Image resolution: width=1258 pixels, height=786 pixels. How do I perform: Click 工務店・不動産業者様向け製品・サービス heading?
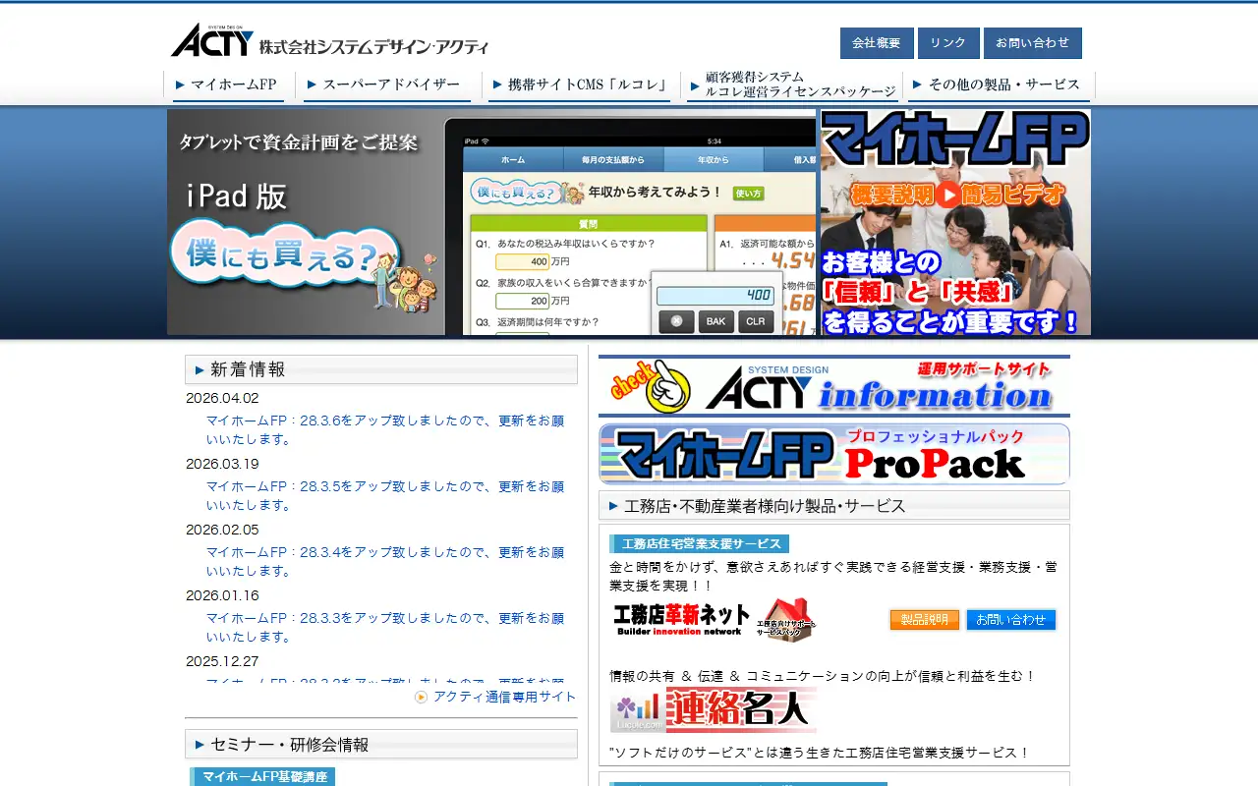[x=834, y=506]
